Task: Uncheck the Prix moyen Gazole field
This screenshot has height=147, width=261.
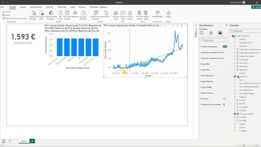Action: (235, 114)
